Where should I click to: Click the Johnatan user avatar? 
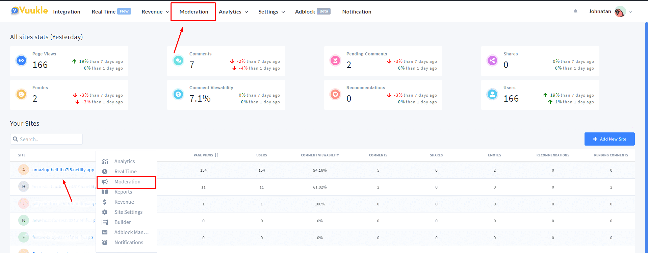coord(620,11)
